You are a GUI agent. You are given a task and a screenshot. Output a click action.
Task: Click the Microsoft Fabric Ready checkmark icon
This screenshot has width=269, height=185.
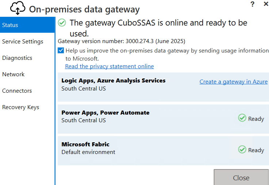(x=242, y=149)
